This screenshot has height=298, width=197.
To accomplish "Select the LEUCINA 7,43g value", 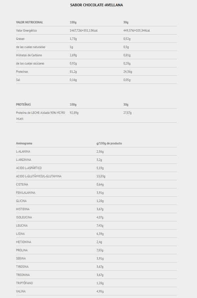I will [100, 226].
